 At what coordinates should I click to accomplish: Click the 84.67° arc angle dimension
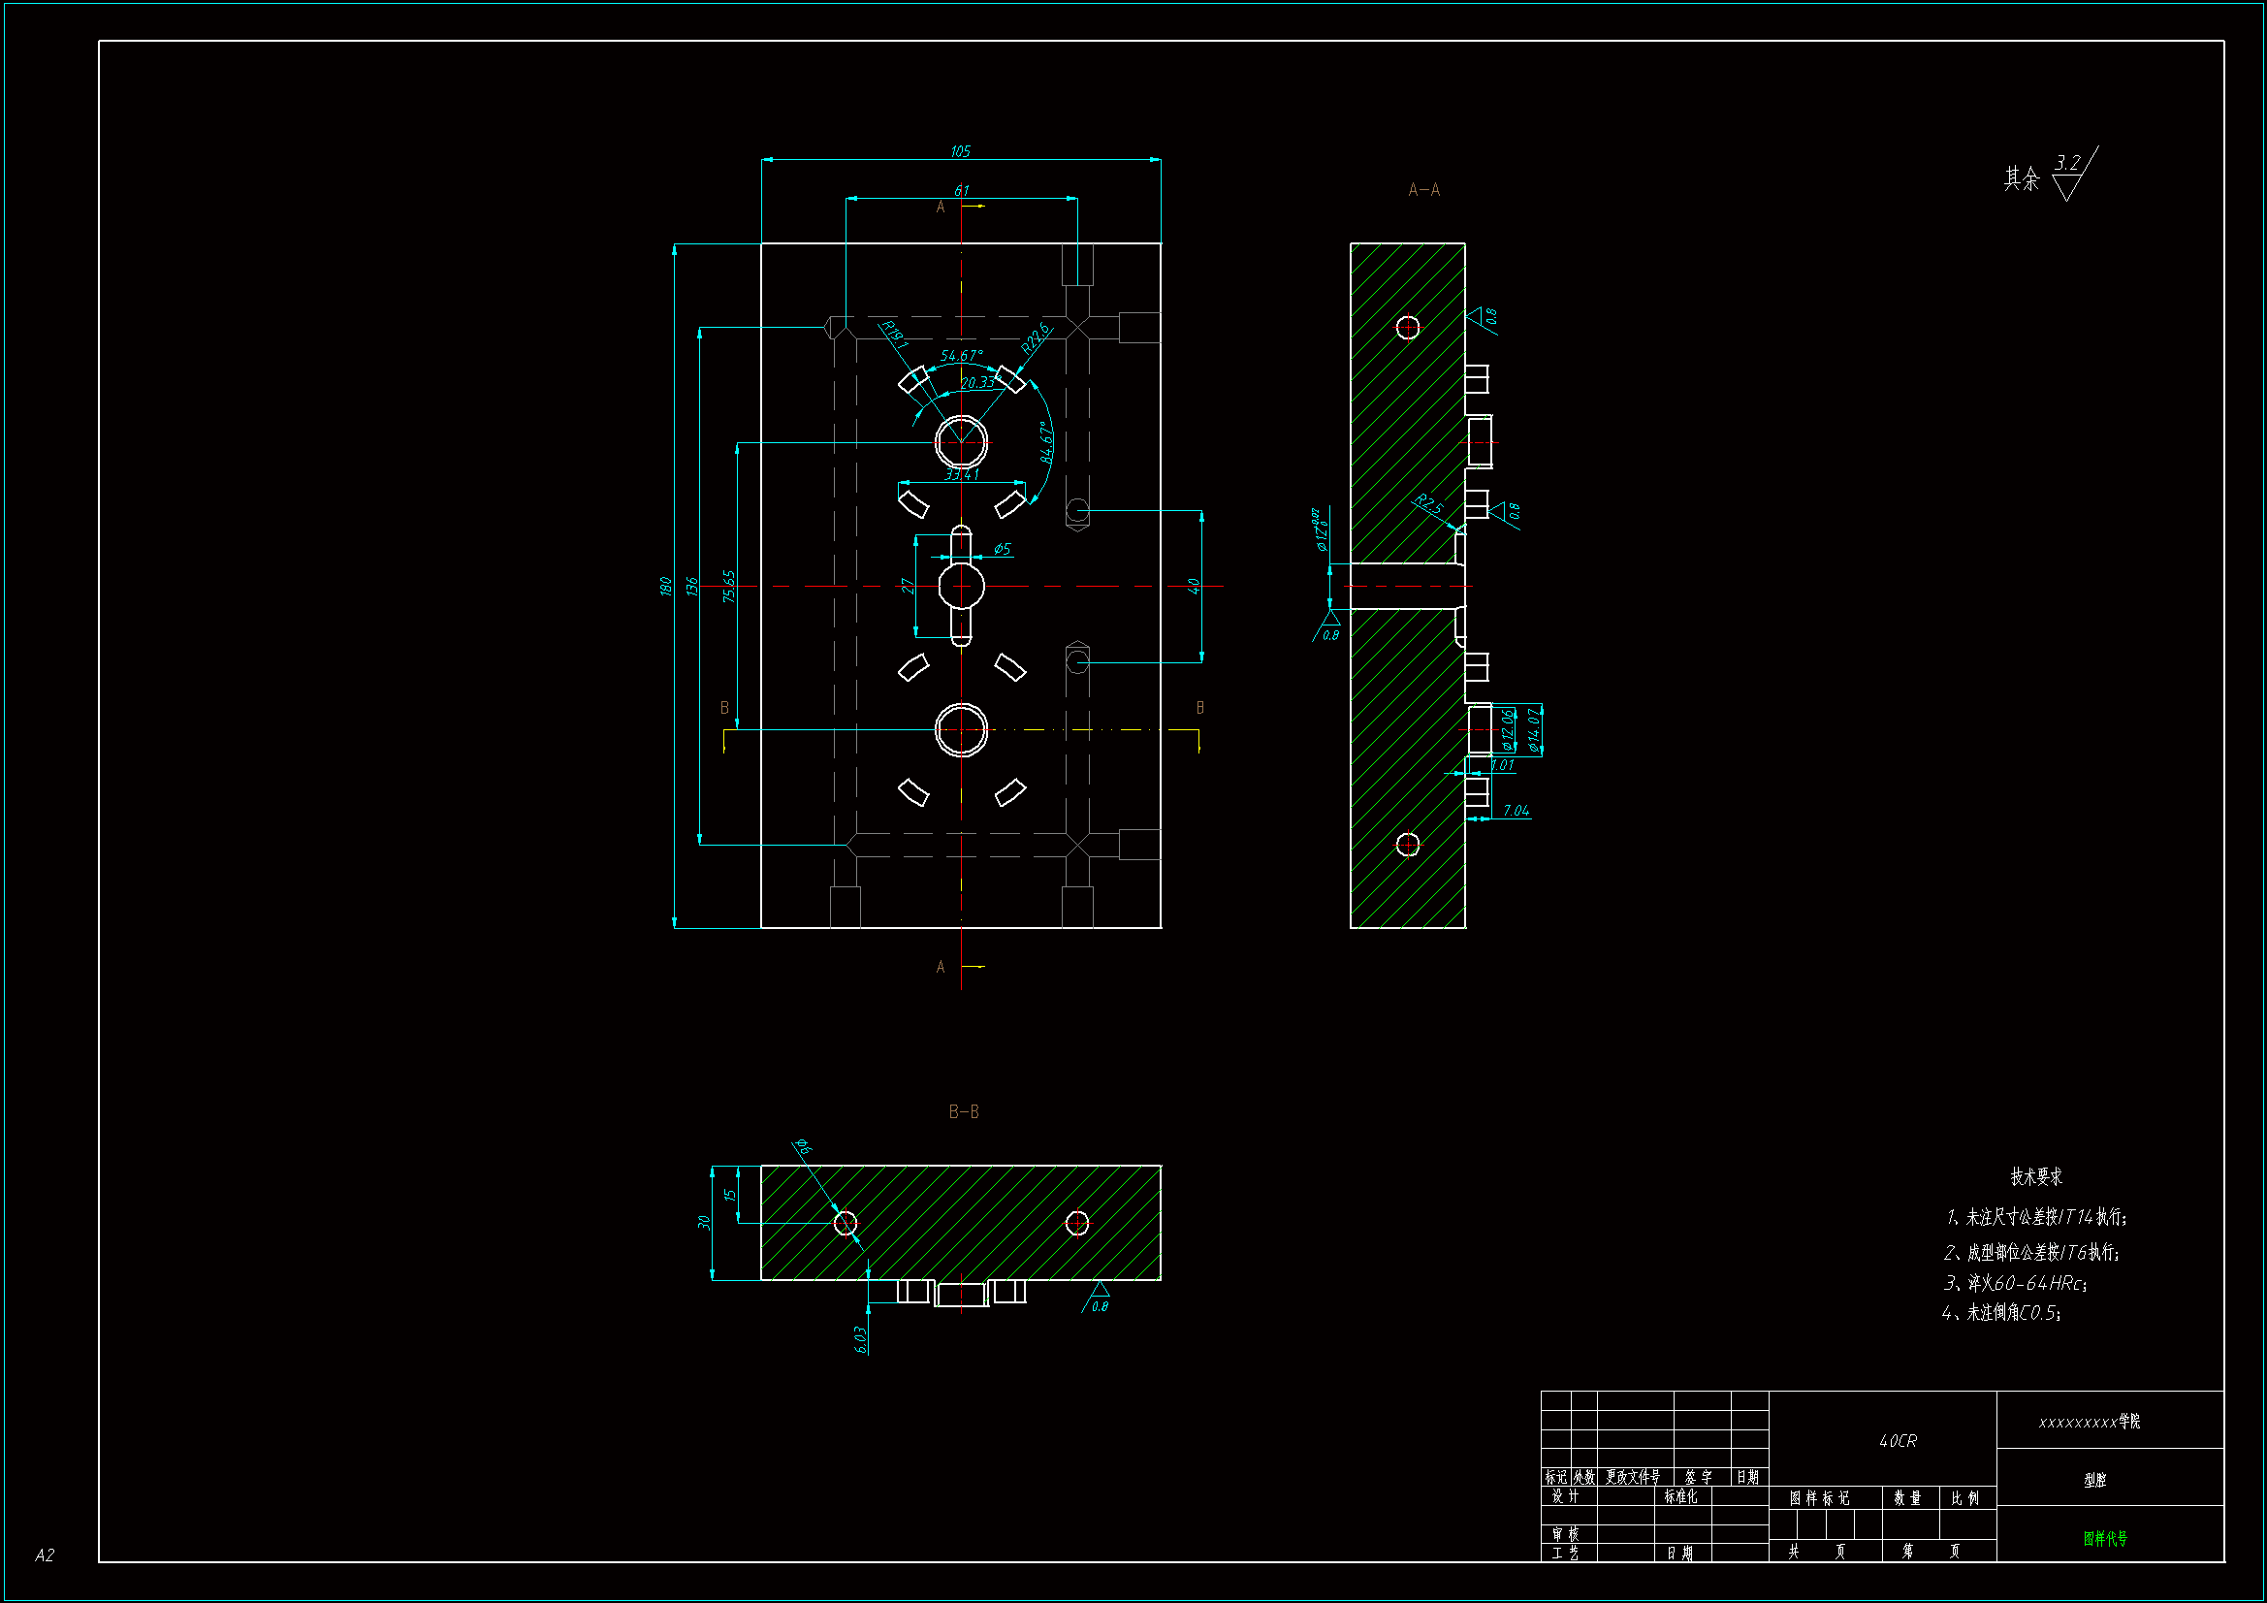click(x=1046, y=441)
